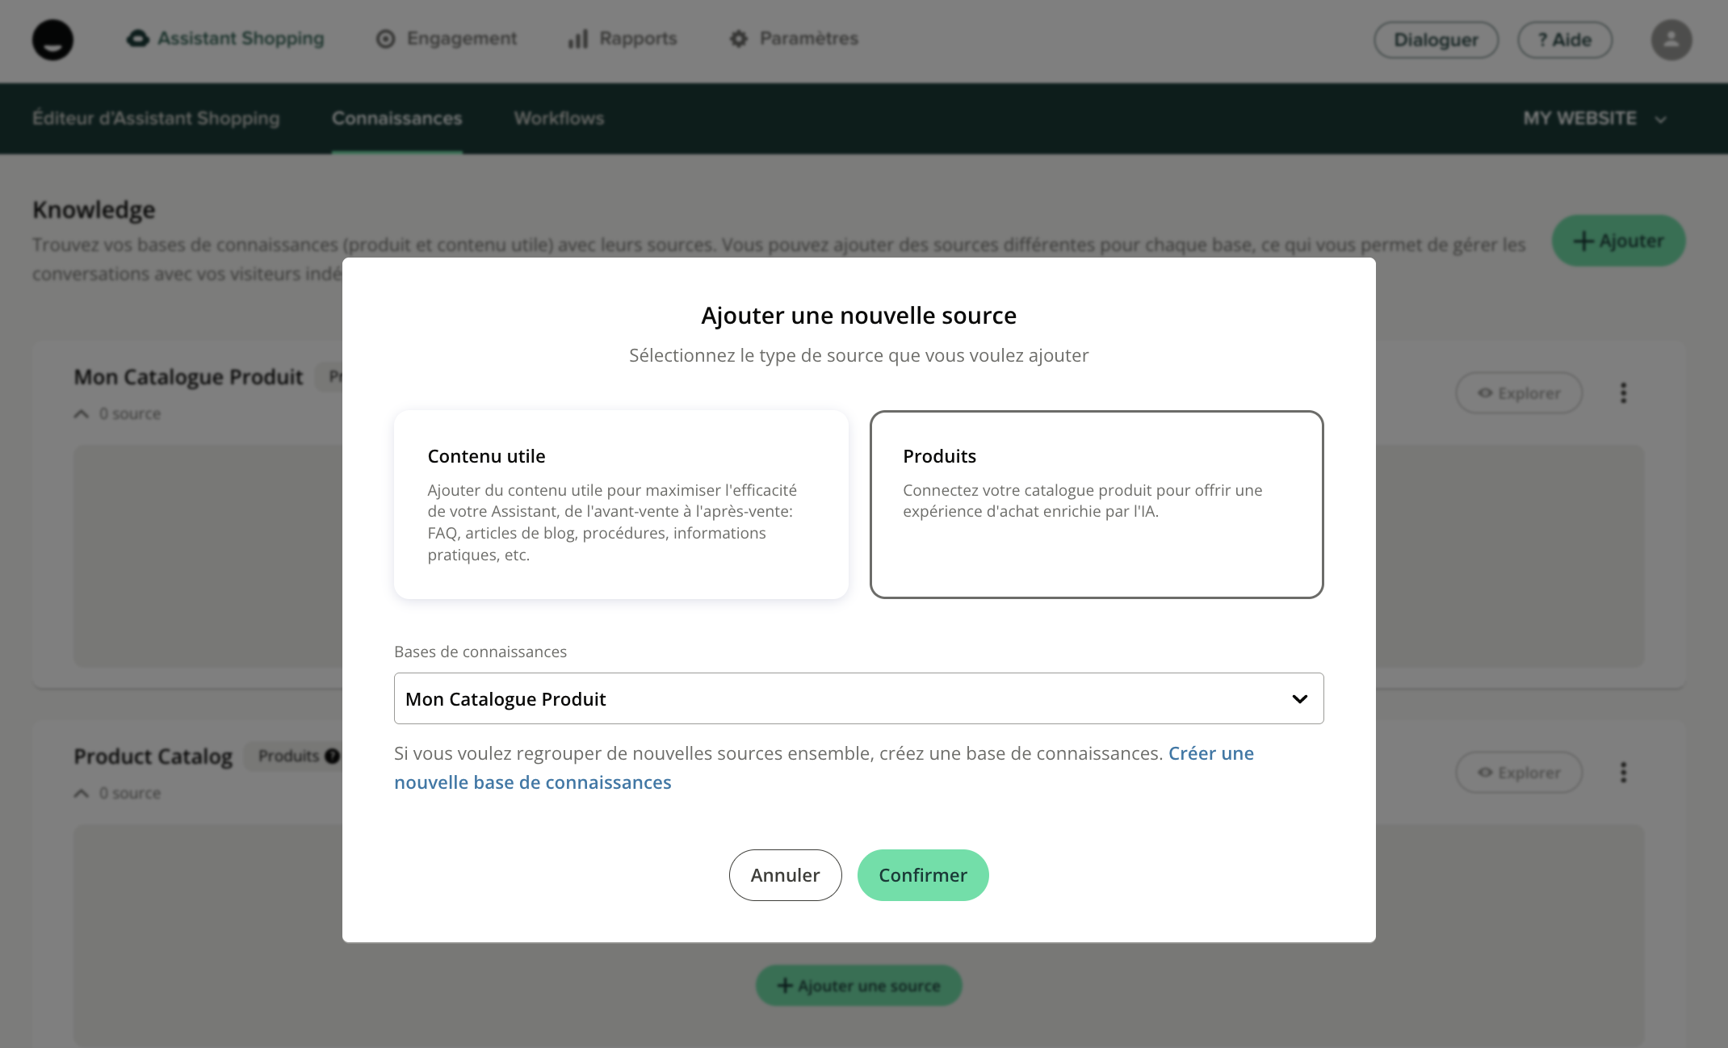The width and height of the screenshot is (1728, 1048).
Task: Click the black smiley logo icon
Action: point(52,40)
